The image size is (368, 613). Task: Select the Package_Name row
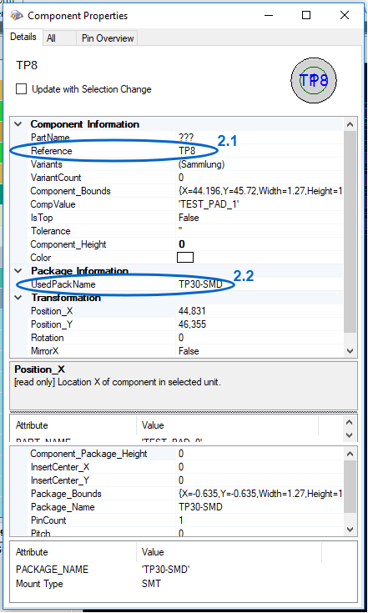tap(187, 507)
